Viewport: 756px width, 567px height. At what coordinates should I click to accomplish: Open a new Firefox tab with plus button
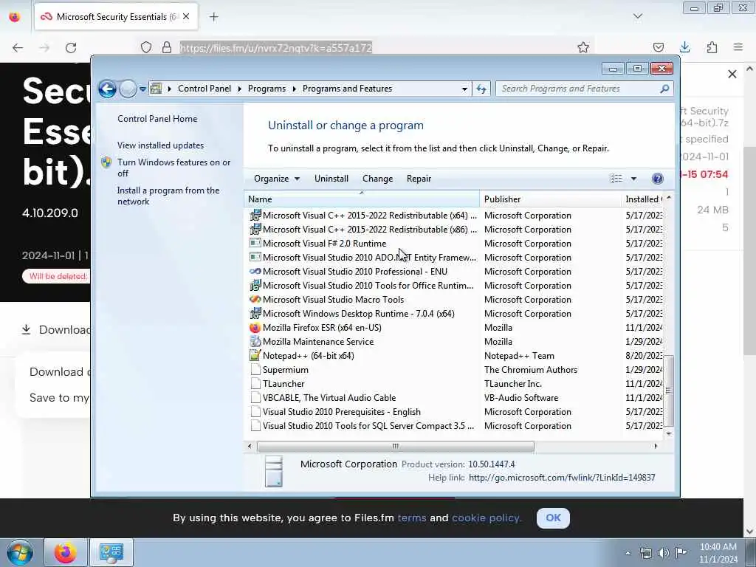coord(213,17)
